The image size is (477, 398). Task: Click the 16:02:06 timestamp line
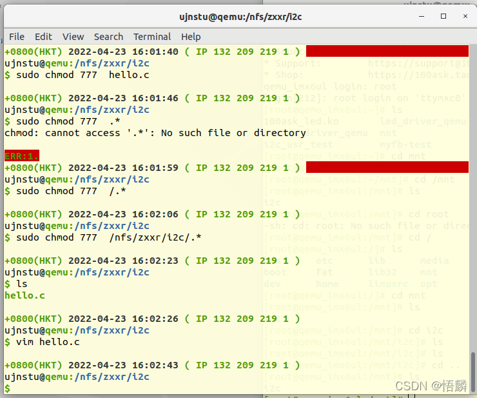click(x=152, y=214)
